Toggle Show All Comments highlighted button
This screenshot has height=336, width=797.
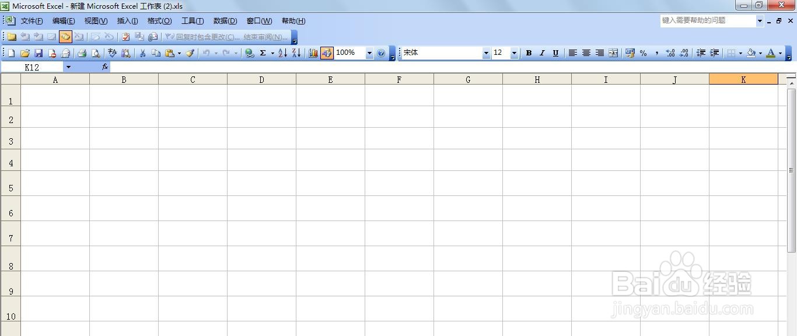point(65,37)
